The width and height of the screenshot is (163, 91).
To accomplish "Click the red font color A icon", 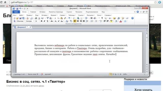I will [x=120, y=21].
